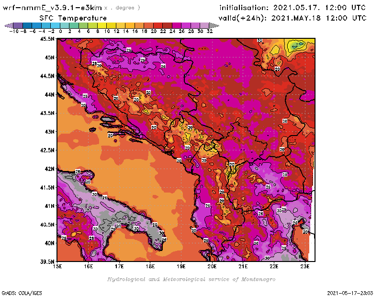The width and height of the screenshot is (383, 296).
Task: Click the '40N' latitude label
Action: point(49,243)
